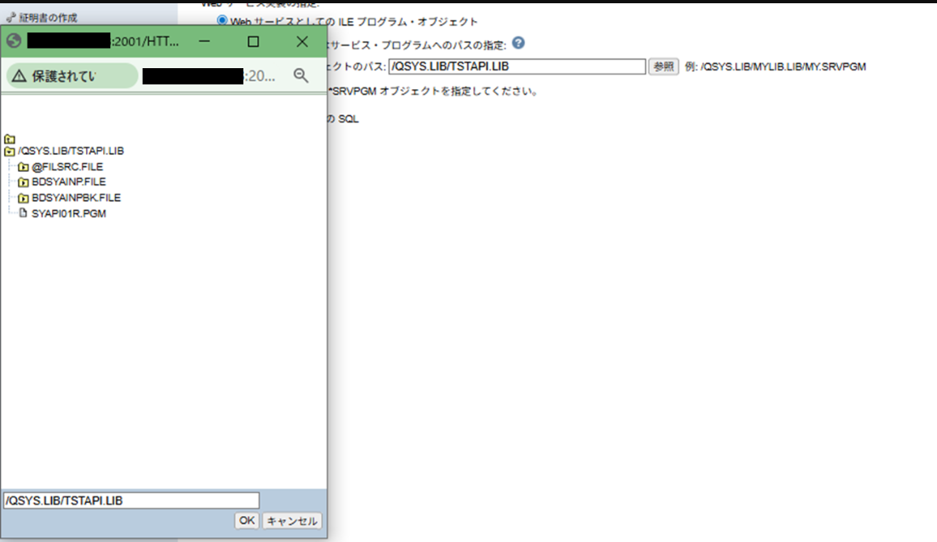
Task: Cancel the dialog with キャンセル button
Action: [292, 520]
